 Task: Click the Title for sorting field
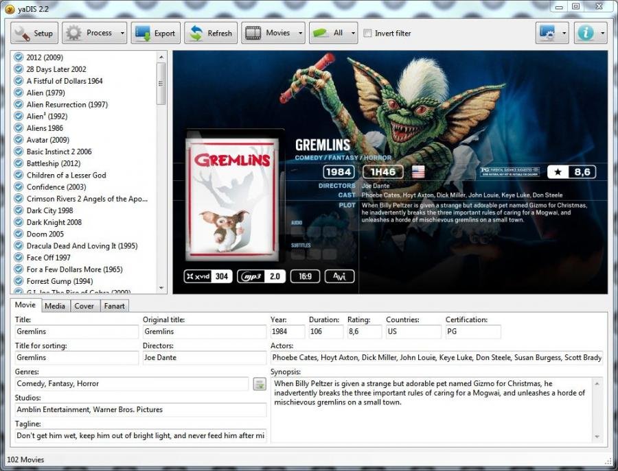pyautogui.click(x=77, y=358)
